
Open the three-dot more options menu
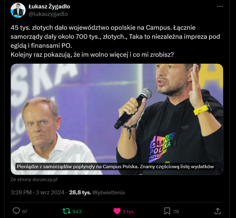pyautogui.click(x=220, y=7)
